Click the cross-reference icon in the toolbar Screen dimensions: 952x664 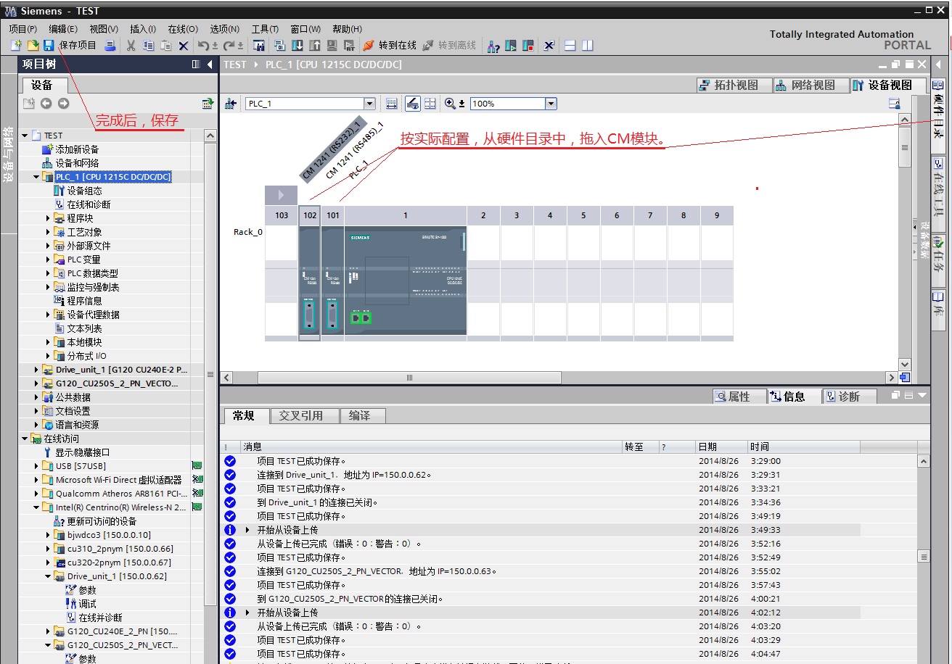[549, 46]
